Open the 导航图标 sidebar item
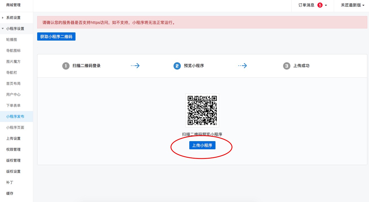 (x=13, y=51)
